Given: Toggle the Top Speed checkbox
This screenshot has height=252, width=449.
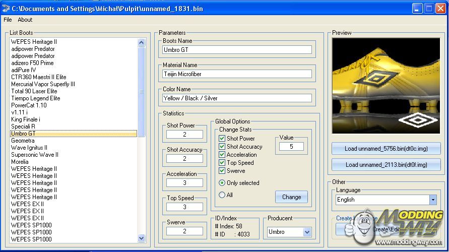Looking at the screenshot, I should 222,163.
